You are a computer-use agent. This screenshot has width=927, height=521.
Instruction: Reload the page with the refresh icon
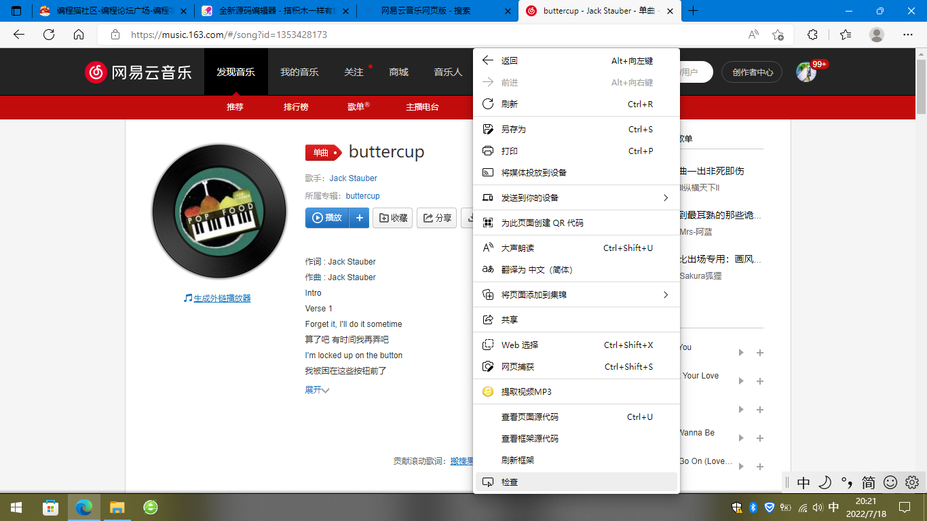pos(49,35)
